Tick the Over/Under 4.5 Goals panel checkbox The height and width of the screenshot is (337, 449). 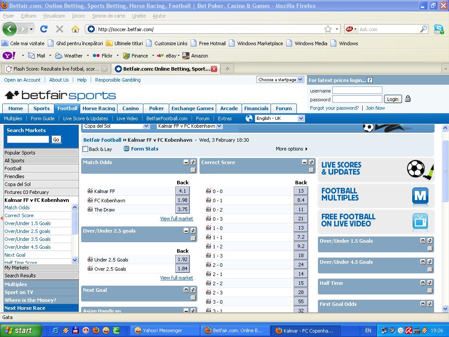point(430,269)
